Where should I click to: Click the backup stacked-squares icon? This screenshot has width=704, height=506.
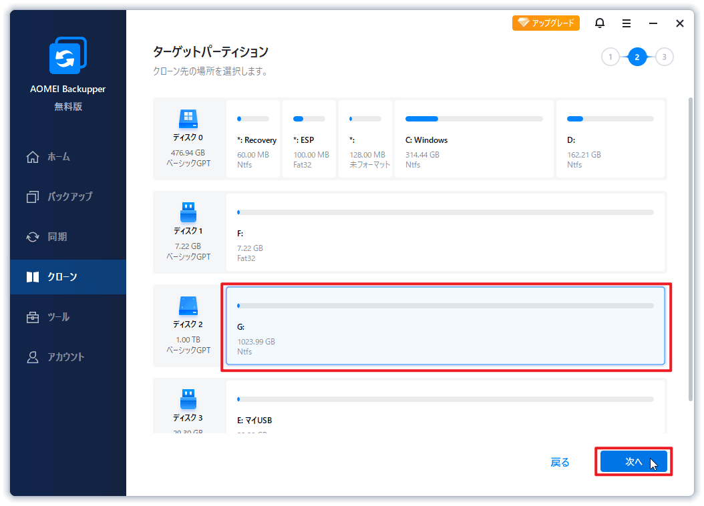[x=33, y=197]
